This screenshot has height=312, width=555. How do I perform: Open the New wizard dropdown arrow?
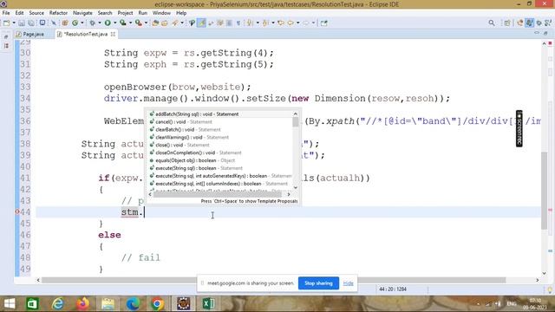(14, 23)
